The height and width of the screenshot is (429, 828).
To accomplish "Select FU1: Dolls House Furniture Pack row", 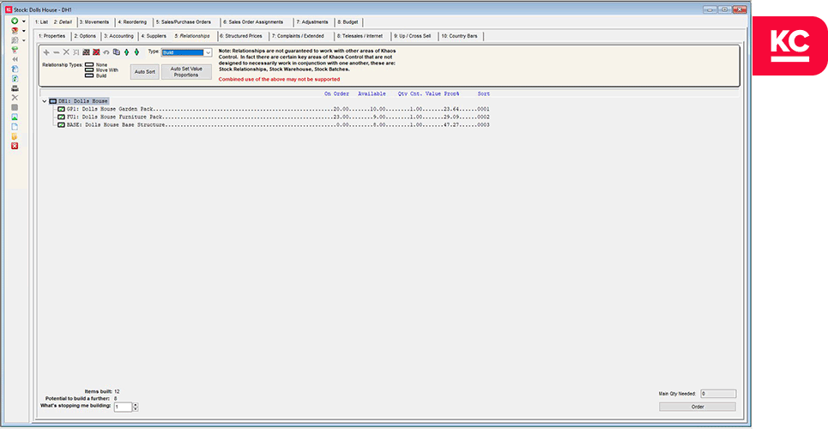I will [x=274, y=117].
